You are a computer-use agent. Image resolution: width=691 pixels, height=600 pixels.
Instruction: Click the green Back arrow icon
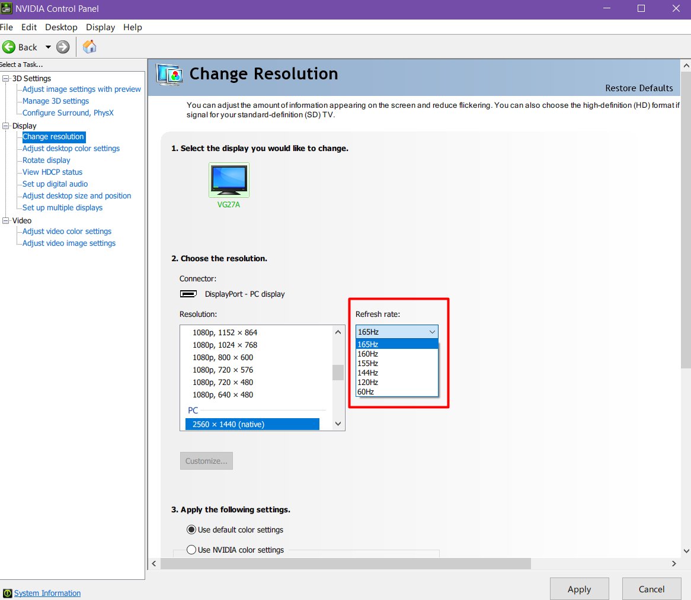pos(9,47)
